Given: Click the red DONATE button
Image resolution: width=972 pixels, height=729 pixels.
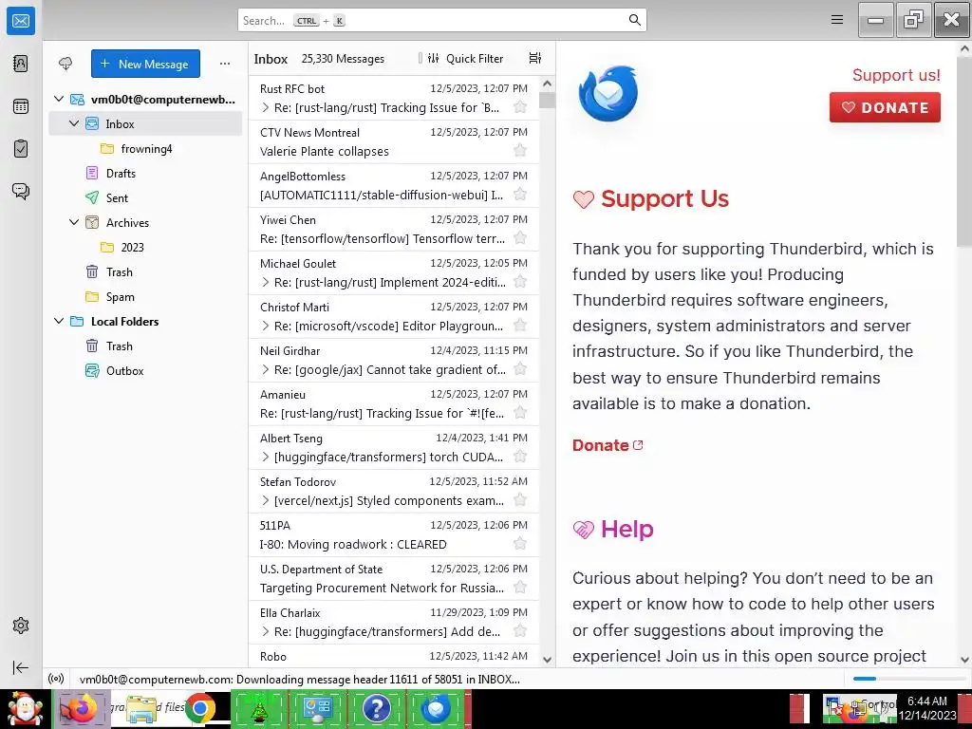Looking at the screenshot, I should (x=885, y=107).
